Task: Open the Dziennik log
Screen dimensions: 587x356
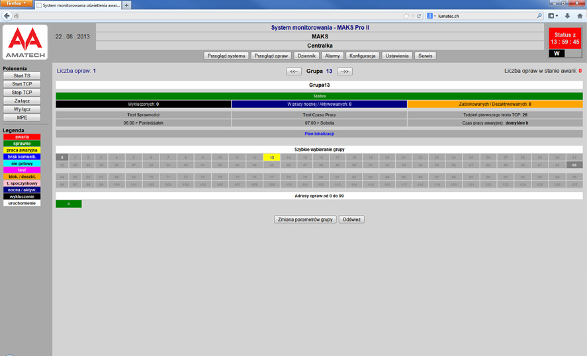Action: click(306, 56)
